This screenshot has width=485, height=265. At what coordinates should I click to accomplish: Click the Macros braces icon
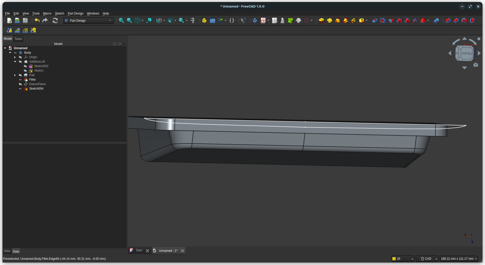(232, 20)
